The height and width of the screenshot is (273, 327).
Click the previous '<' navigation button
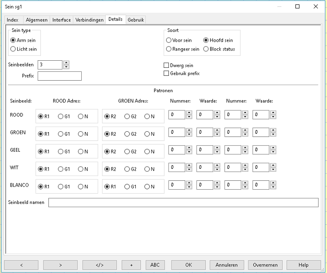(x=21, y=265)
